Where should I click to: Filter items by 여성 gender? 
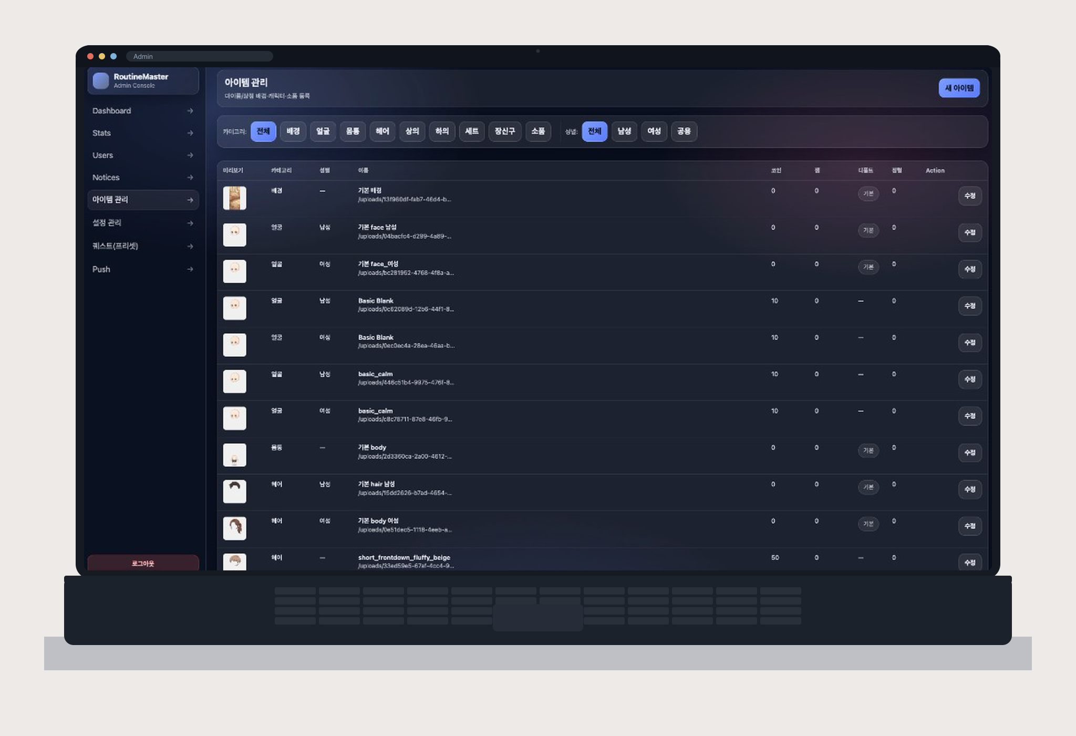coord(654,131)
